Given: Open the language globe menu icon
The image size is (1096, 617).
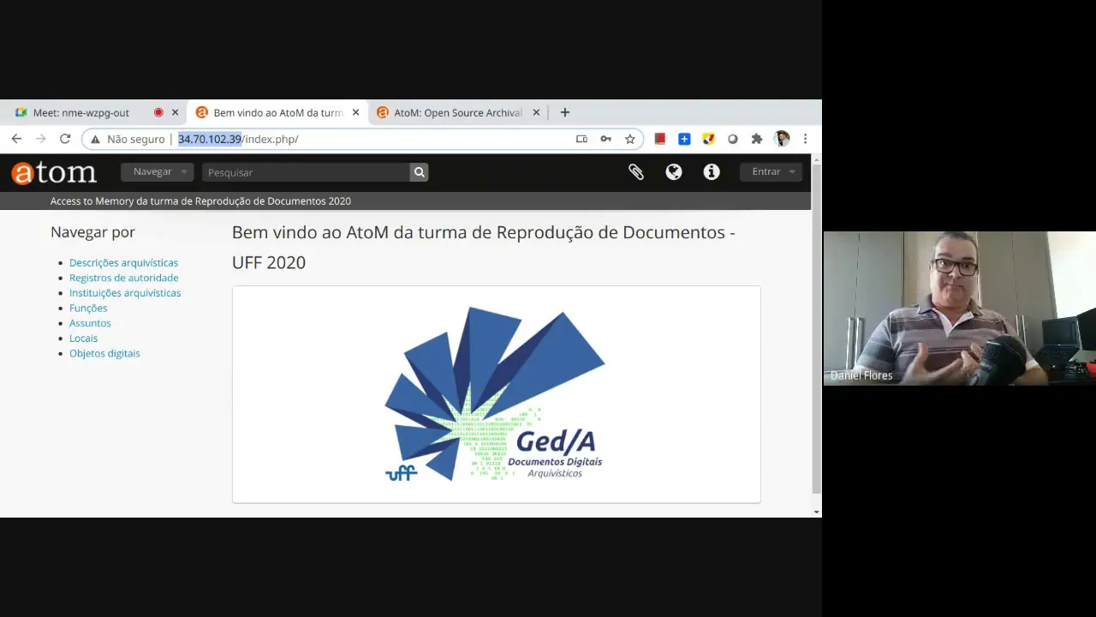Looking at the screenshot, I should (x=674, y=172).
